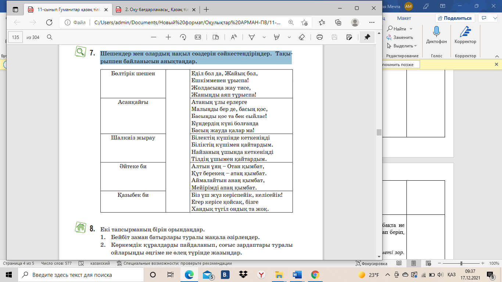Viewport: 502px width, 282px height.
Task: Select the PDF Draw pen tool
Action: click(x=252, y=37)
